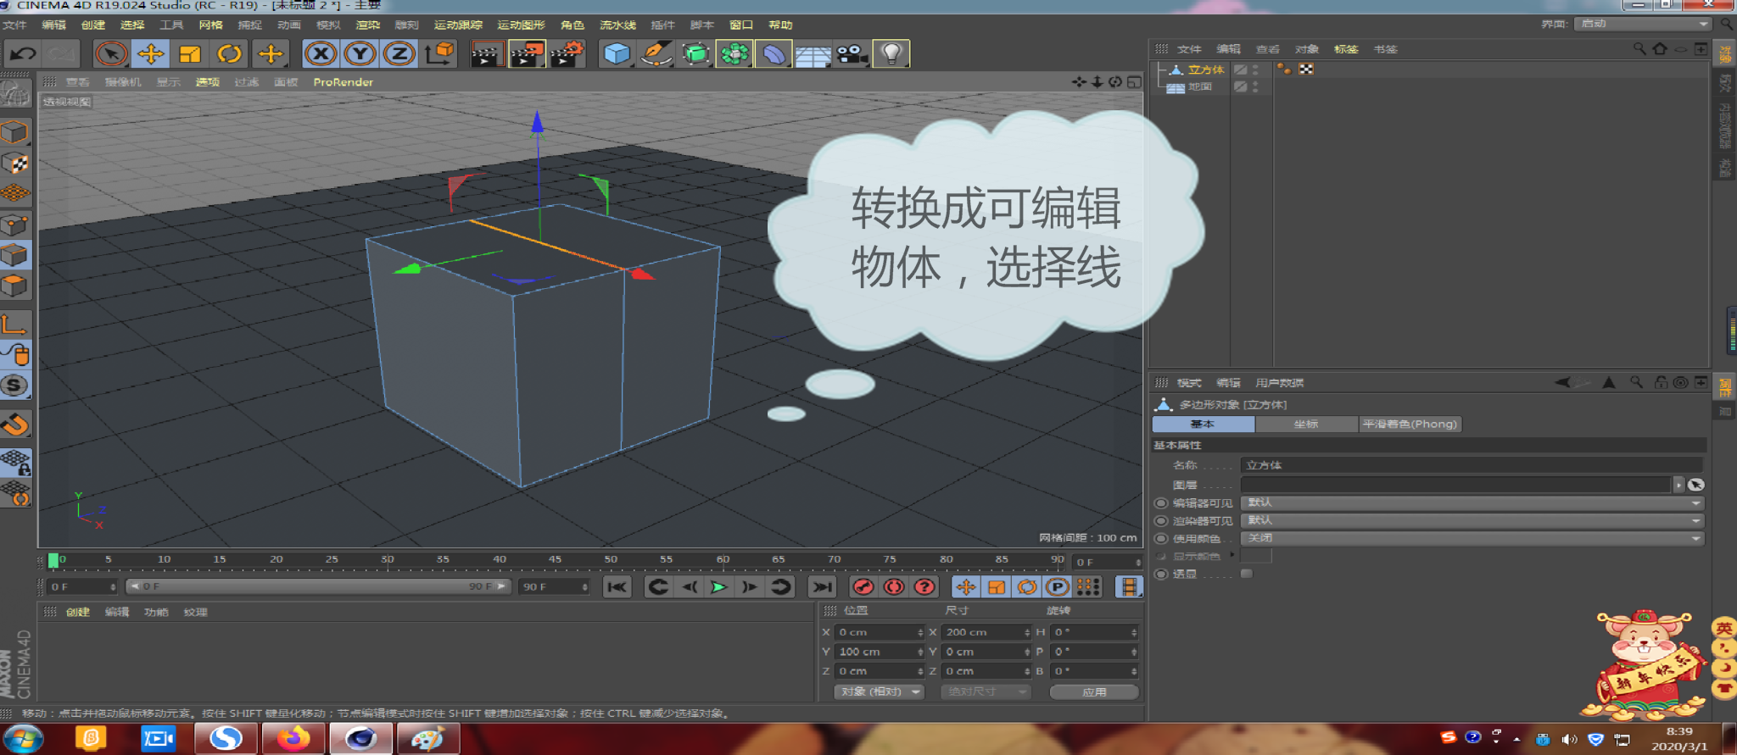1737x755 pixels.
Task: Open the 使用颜色 dropdown set to 关闭
Action: [x=1472, y=538]
